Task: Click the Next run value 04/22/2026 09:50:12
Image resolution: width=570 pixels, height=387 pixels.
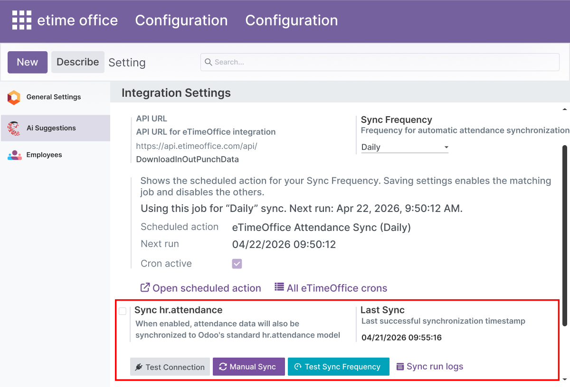Action: coord(284,245)
